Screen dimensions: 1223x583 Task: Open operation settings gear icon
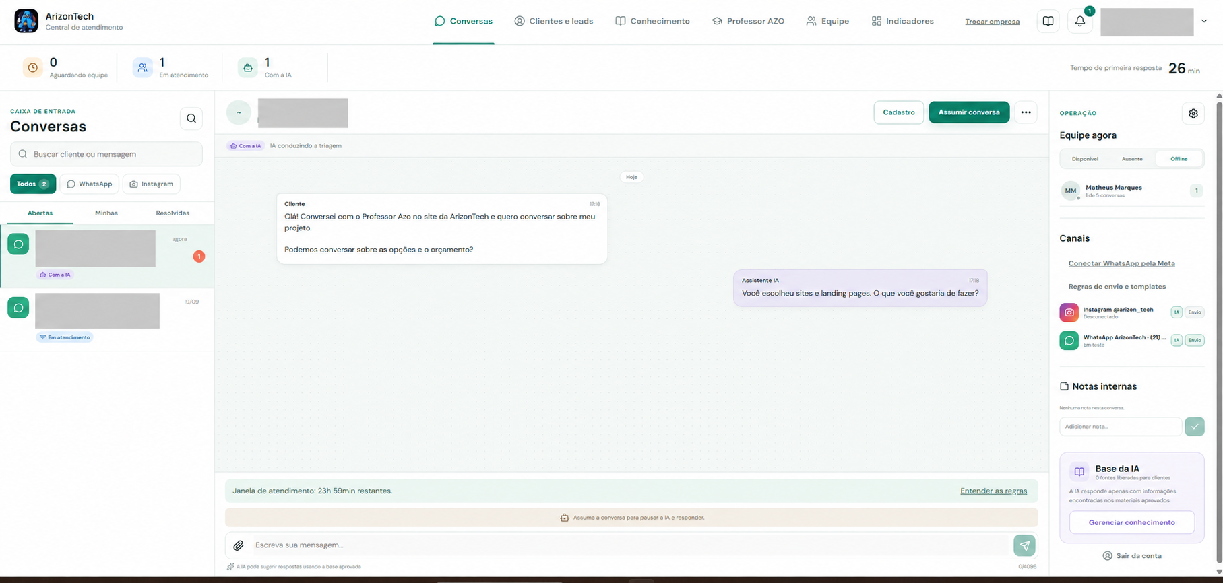[1193, 114]
